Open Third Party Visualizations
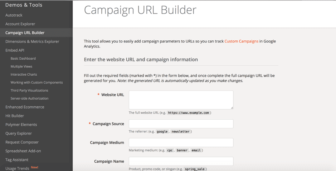 (x=29, y=90)
